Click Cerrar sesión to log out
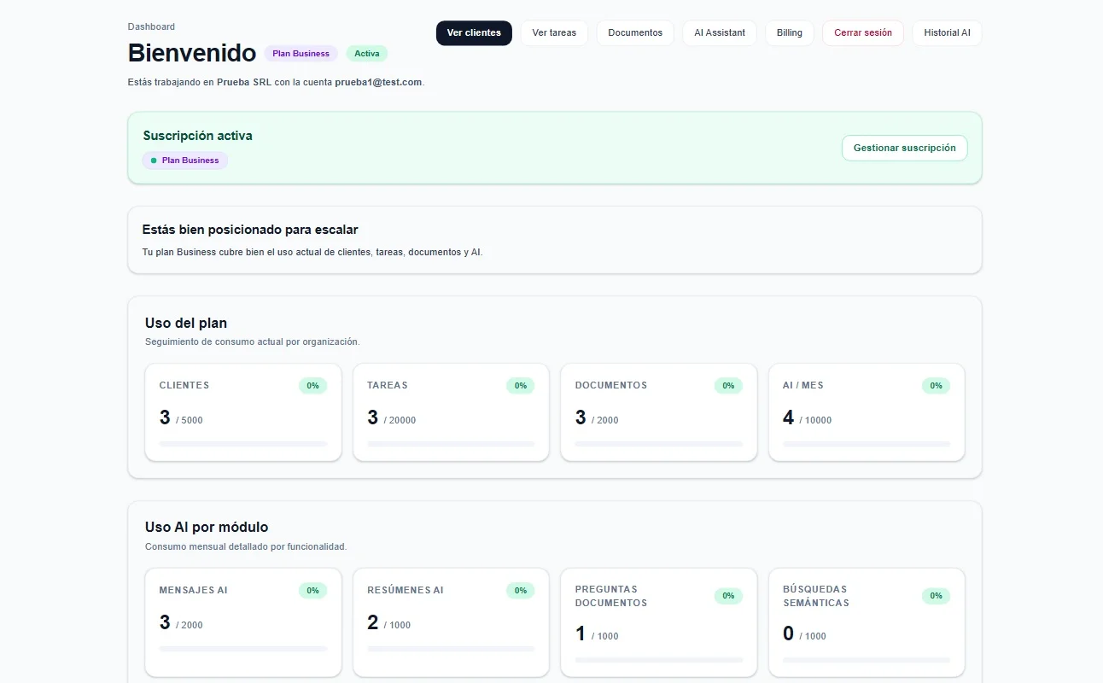This screenshot has width=1103, height=683. click(x=862, y=32)
